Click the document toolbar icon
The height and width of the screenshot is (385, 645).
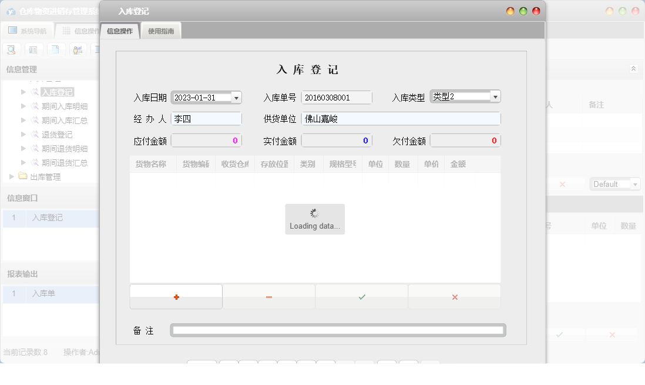tap(55, 49)
